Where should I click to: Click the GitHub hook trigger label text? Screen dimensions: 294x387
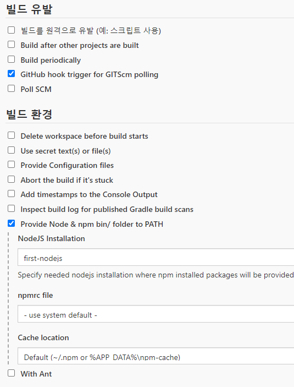click(x=89, y=74)
